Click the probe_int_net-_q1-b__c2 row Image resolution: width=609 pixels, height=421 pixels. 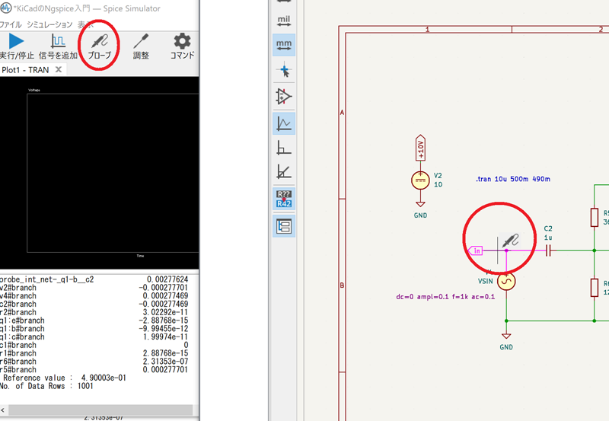coord(94,279)
